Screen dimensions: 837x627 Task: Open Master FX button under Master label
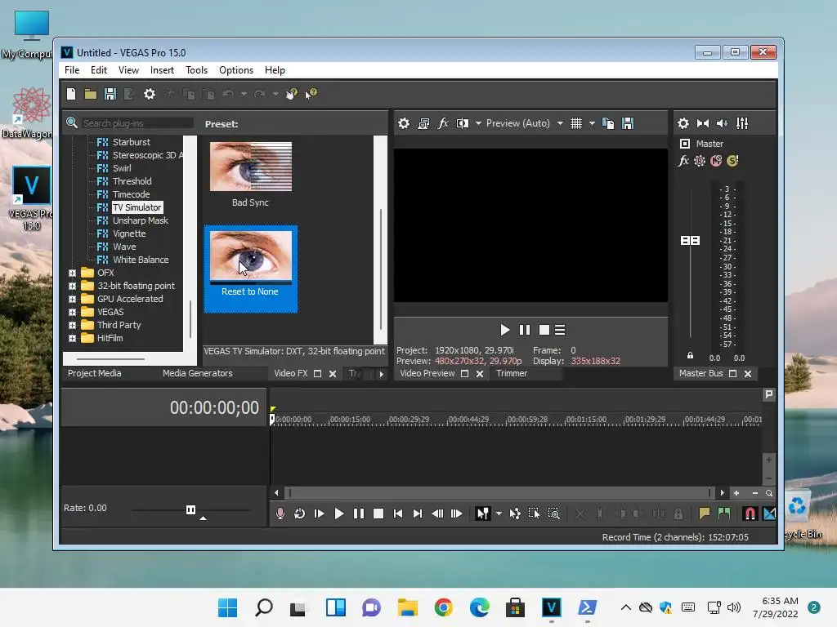(683, 161)
